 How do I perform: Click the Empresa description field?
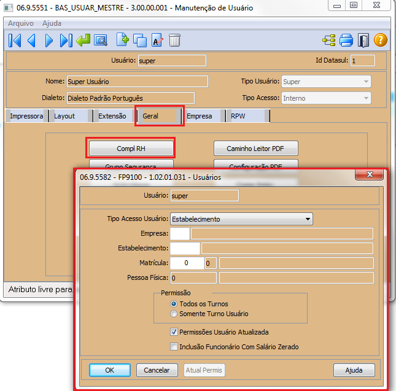coord(282,233)
